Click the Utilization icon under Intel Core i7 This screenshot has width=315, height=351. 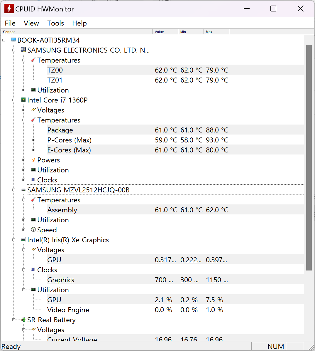33,170
